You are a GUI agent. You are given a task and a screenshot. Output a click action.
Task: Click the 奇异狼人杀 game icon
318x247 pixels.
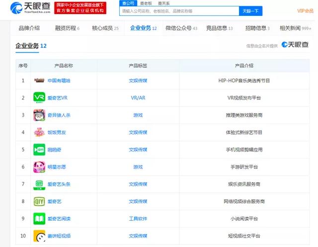[39, 115]
